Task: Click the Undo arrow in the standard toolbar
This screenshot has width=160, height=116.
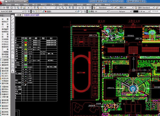Action: pos(45,8)
